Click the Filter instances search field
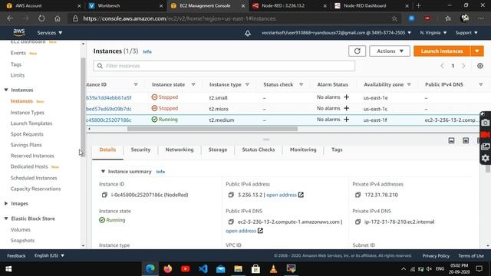This screenshot has width=491, height=276. point(224,66)
